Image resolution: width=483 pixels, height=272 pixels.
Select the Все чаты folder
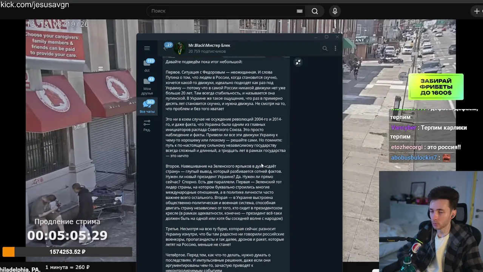(x=147, y=107)
